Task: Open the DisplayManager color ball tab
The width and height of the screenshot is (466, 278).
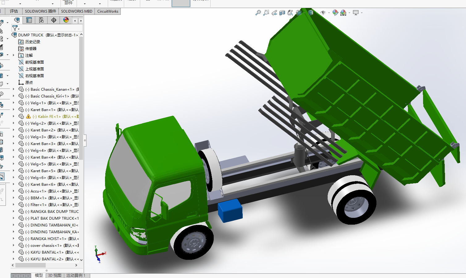Action: [66, 20]
